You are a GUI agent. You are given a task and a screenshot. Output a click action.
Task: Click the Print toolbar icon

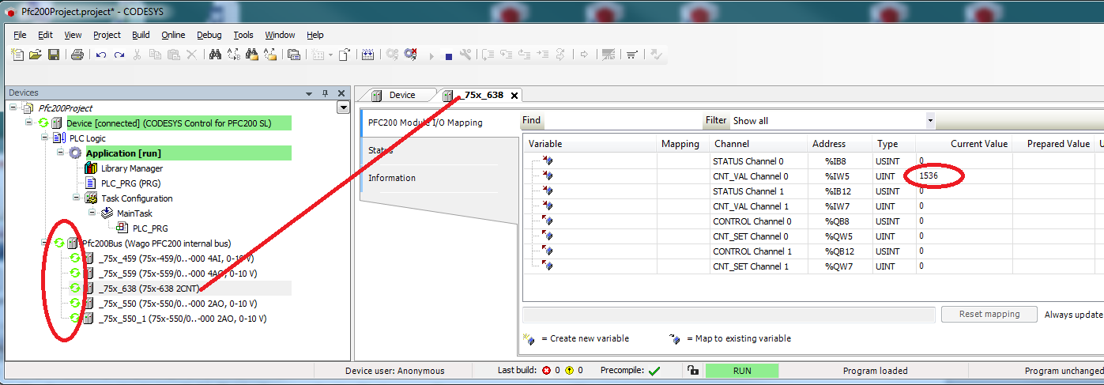pos(77,55)
